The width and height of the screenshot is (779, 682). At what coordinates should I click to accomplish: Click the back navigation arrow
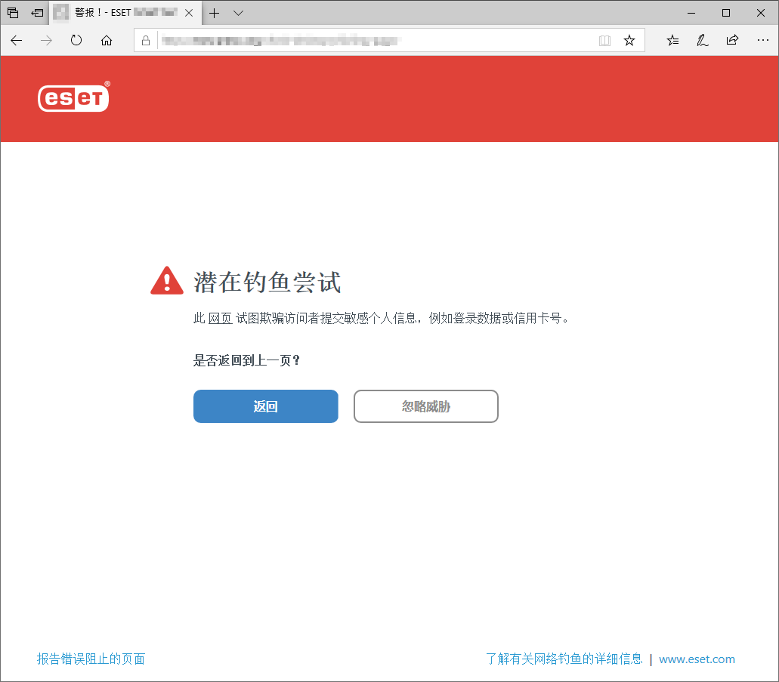16,41
